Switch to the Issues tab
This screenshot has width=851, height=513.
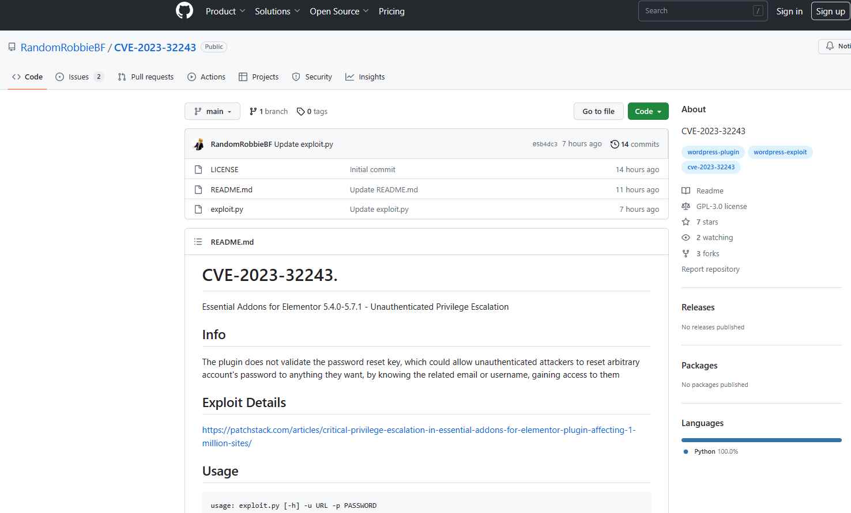coord(79,77)
